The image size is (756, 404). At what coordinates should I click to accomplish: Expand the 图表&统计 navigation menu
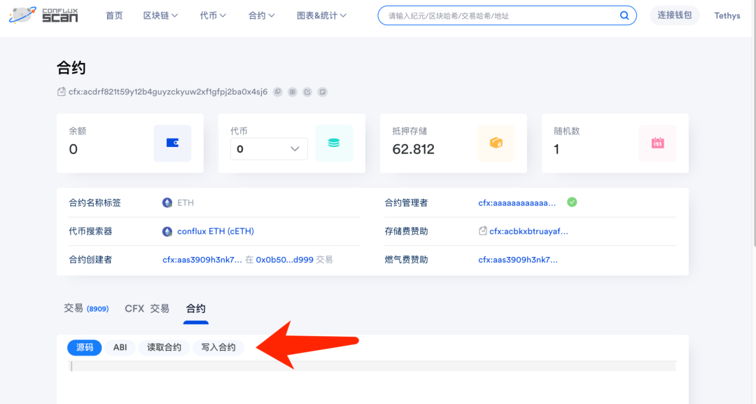pos(321,15)
